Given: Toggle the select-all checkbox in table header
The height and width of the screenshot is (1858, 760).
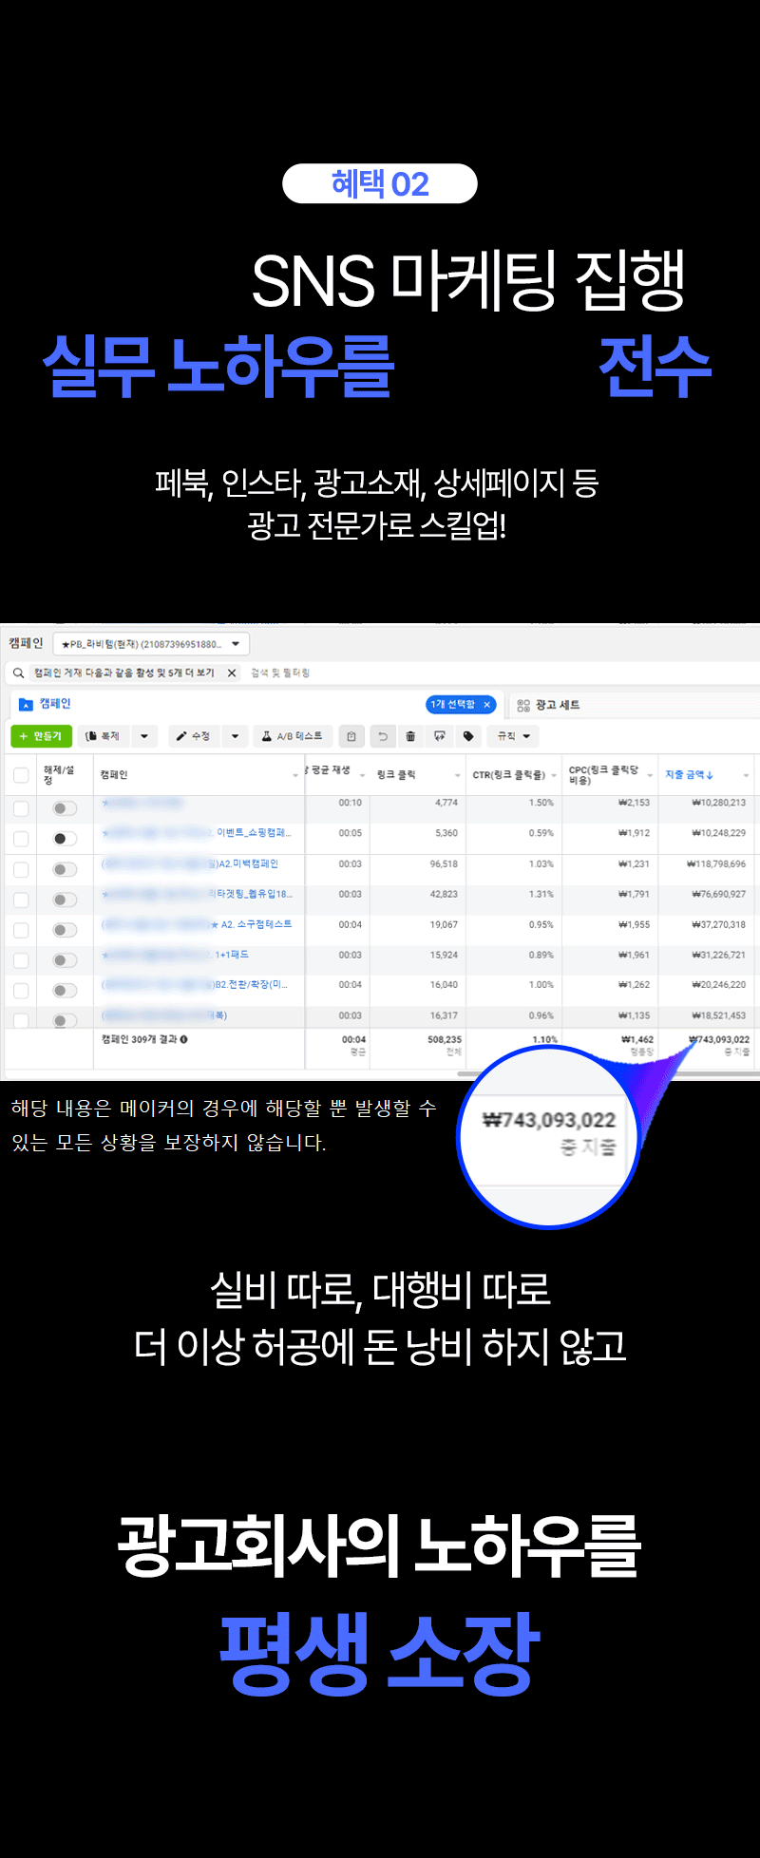Looking at the screenshot, I should point(21,775).
